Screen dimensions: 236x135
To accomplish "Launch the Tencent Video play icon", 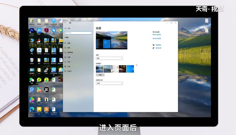I will [x=61, y=31].
